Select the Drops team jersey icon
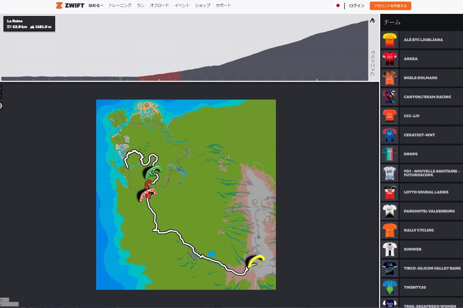Viewport: 463px width, 308px height. click(x=390, y=154)
